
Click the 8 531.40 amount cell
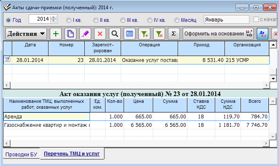point(201,60)
